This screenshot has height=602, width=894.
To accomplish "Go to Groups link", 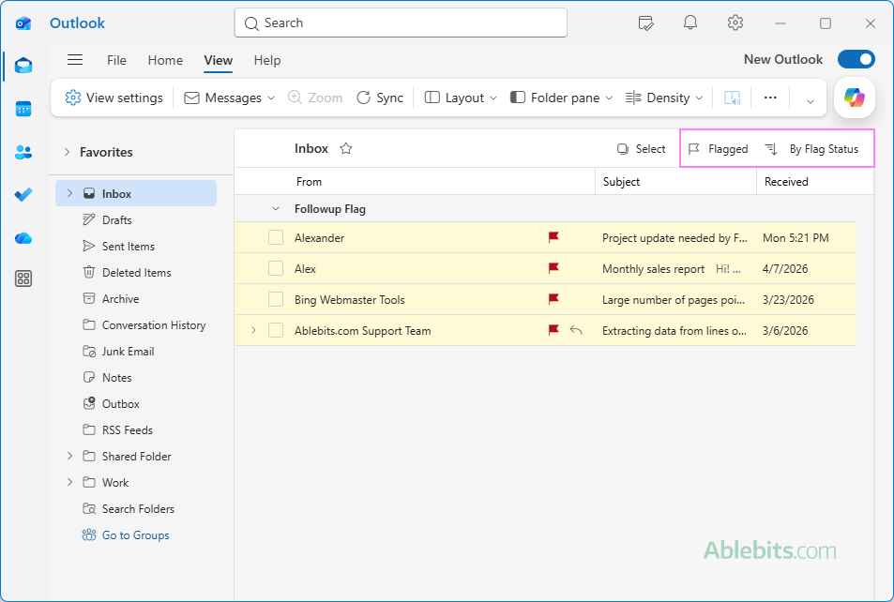I will point(136,535).
